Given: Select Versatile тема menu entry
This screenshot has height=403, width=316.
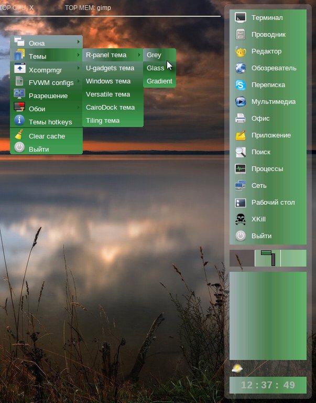Looking at the screenshot, I should (x=113, y=94).
